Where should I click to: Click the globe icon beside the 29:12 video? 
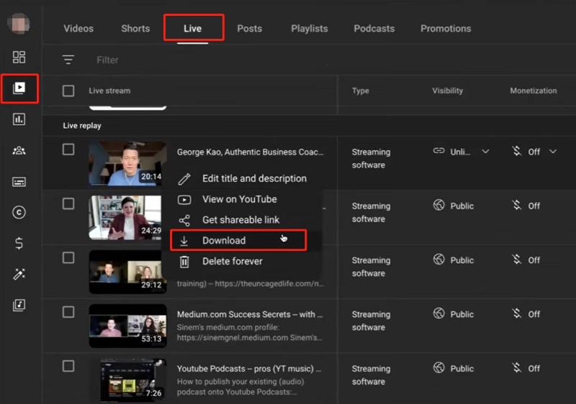[x=438, y=260]
